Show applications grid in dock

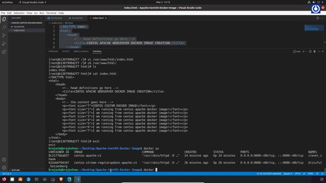(322, 179)
